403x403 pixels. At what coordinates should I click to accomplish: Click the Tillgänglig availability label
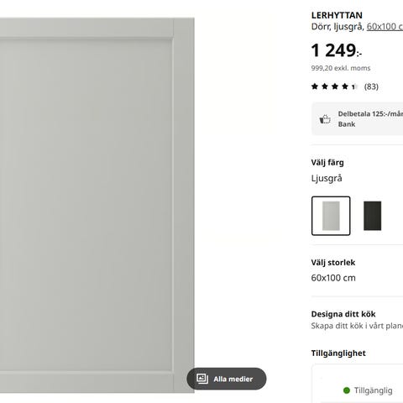373,390
